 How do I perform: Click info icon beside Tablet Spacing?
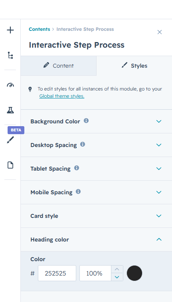[x=77, y=168]
